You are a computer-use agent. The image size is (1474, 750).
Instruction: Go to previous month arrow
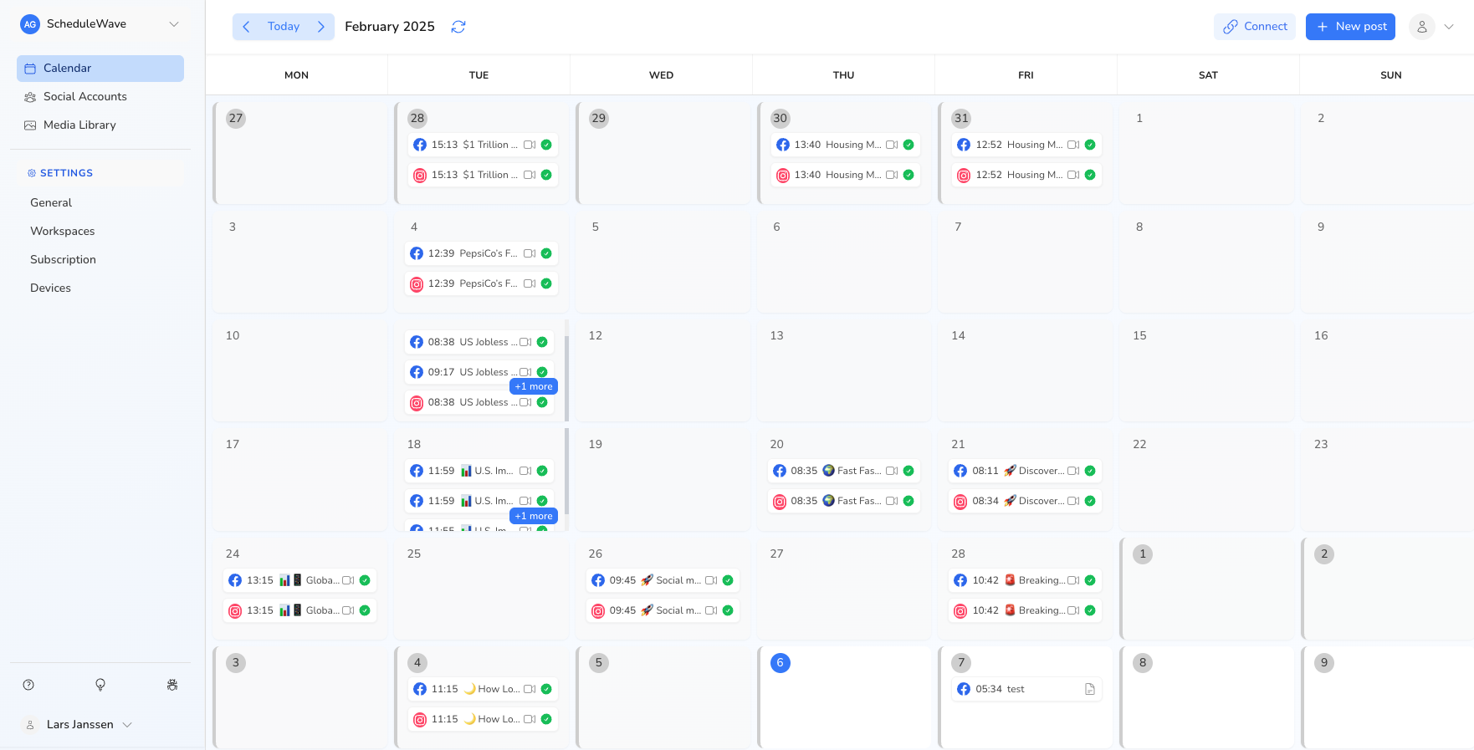point(246,27)
